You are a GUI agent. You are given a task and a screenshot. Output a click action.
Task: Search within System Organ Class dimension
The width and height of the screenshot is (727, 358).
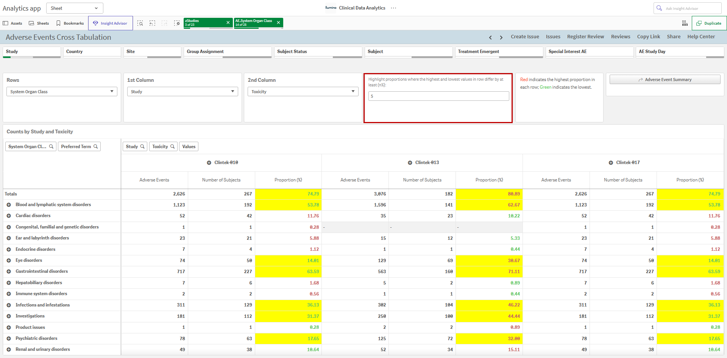[51, 147]
